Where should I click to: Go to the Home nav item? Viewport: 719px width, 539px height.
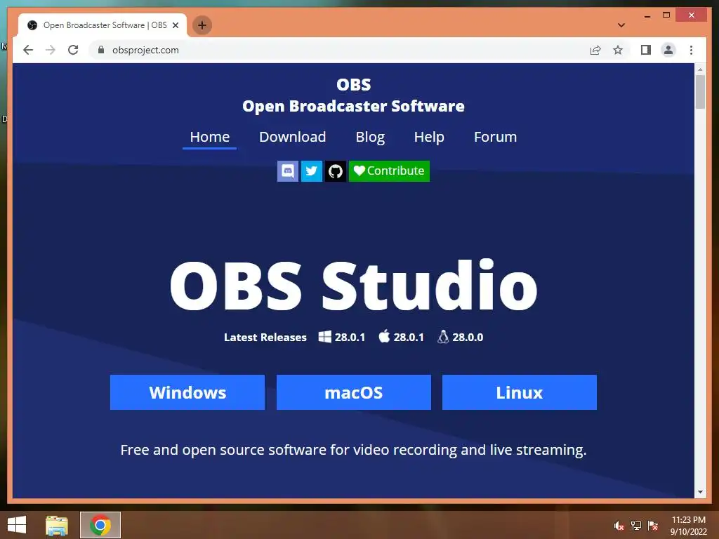[x=209, y=137]
